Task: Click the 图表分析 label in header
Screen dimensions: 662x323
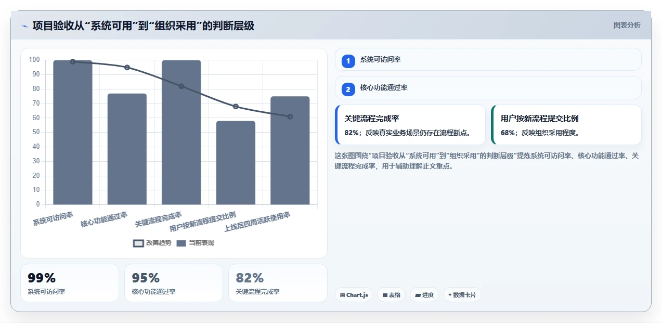Action: pos(627,25)
